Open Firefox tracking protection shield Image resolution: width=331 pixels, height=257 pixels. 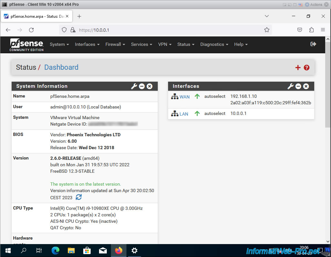point(64,30)
